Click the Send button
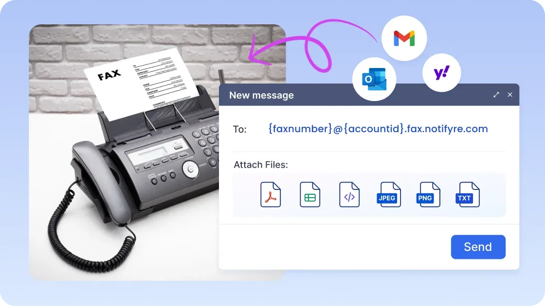Viewport: 545px width, 306px height. click(x=478, y=247)
